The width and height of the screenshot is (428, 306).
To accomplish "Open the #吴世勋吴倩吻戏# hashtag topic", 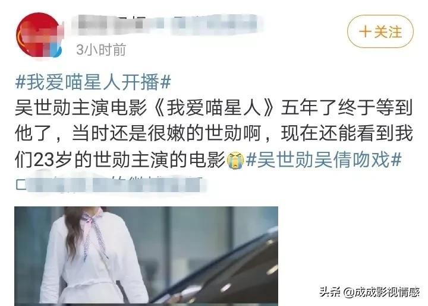I will click(324, 160).
